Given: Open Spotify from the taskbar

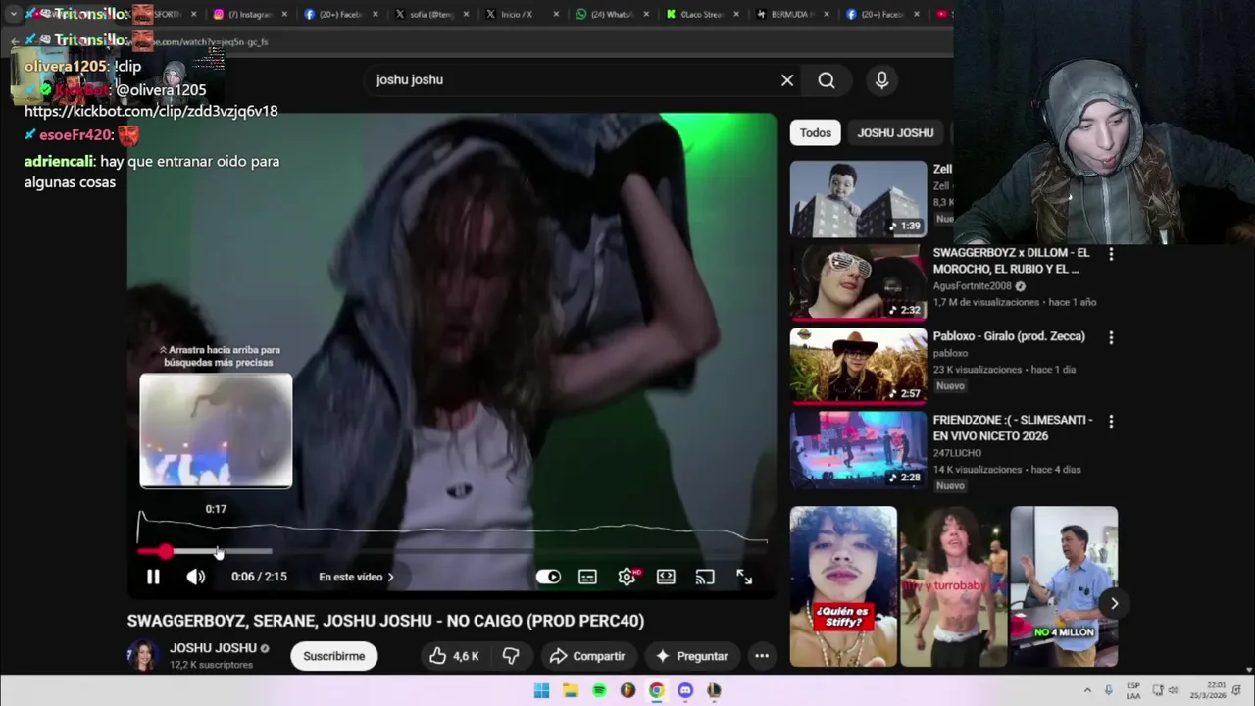Looking at the screenshot, I should tap(599, 690).
